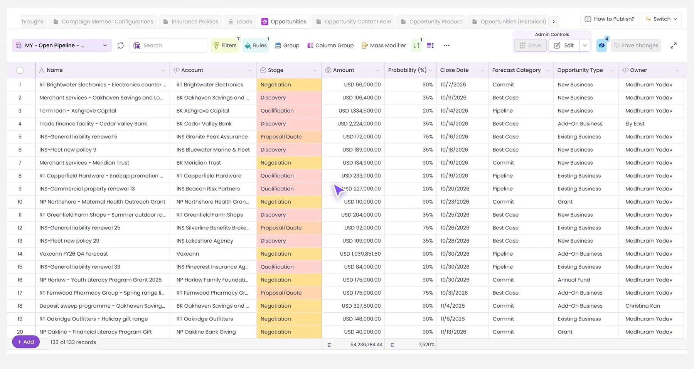The image size is (694, 369).
Task: Open the Switch dropdown
Action: (x=661, y=19)
